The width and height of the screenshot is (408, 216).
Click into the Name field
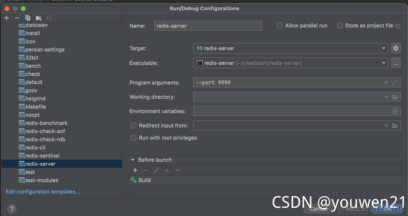(208, 26)
